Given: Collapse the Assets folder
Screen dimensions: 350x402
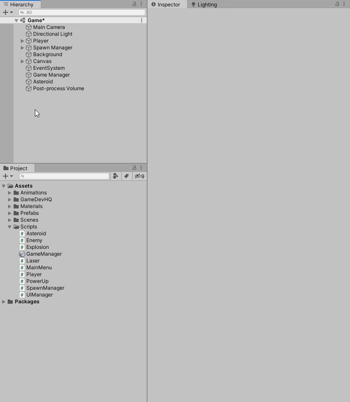Looking at the screenshot, I should pyautogui.click(x=3, y=186).
